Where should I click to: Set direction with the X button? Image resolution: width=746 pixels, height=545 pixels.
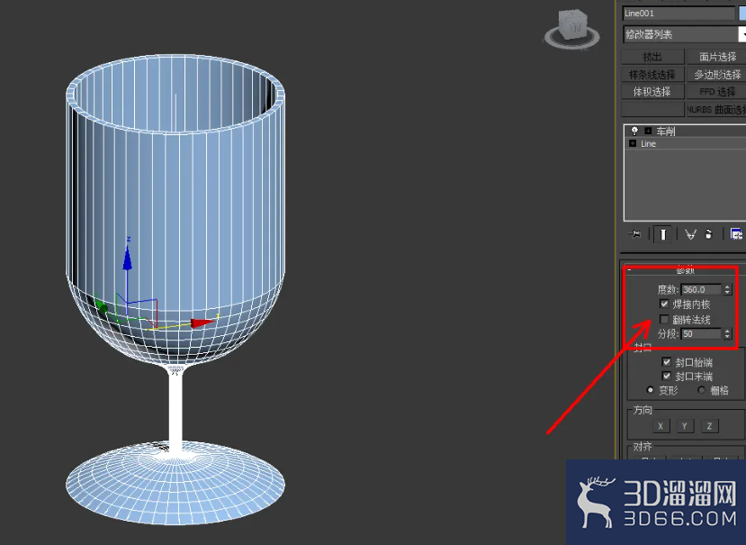661,426
